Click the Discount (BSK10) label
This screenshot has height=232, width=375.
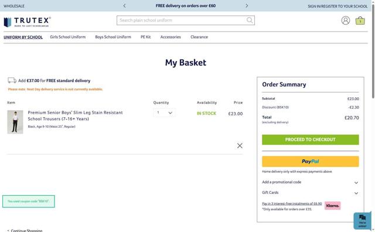pos(275,107)
